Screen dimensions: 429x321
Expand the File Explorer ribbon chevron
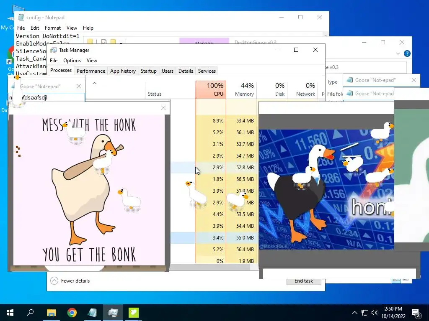click(x=398, y=54)
